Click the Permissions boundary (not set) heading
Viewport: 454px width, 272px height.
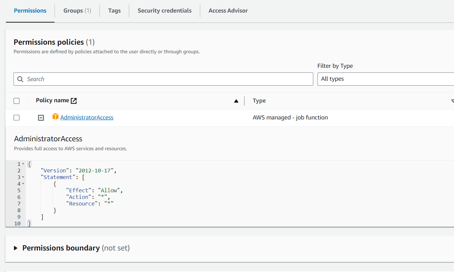click(x=76, y=248)
